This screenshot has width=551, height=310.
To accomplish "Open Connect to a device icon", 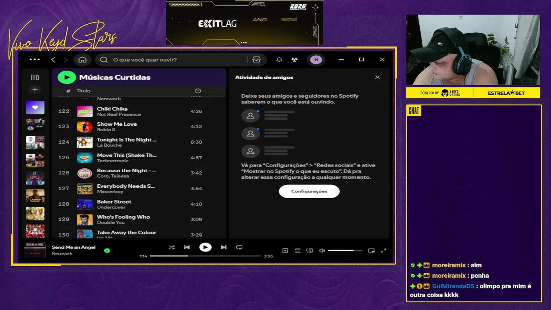I will point(310,251).
